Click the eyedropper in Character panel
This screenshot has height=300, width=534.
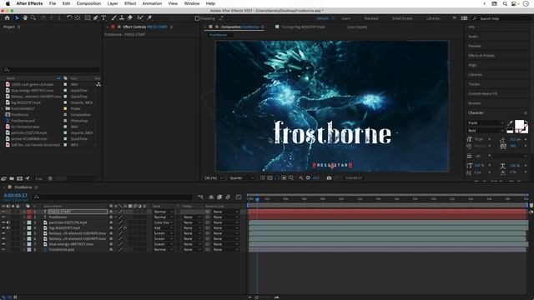[x=510, y=123]
